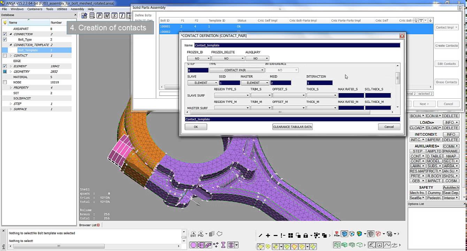Image resolution: width=467 pixels, height=251 pixels.
Task: Click the ENT entity selection icon
Action: (193, 234)
